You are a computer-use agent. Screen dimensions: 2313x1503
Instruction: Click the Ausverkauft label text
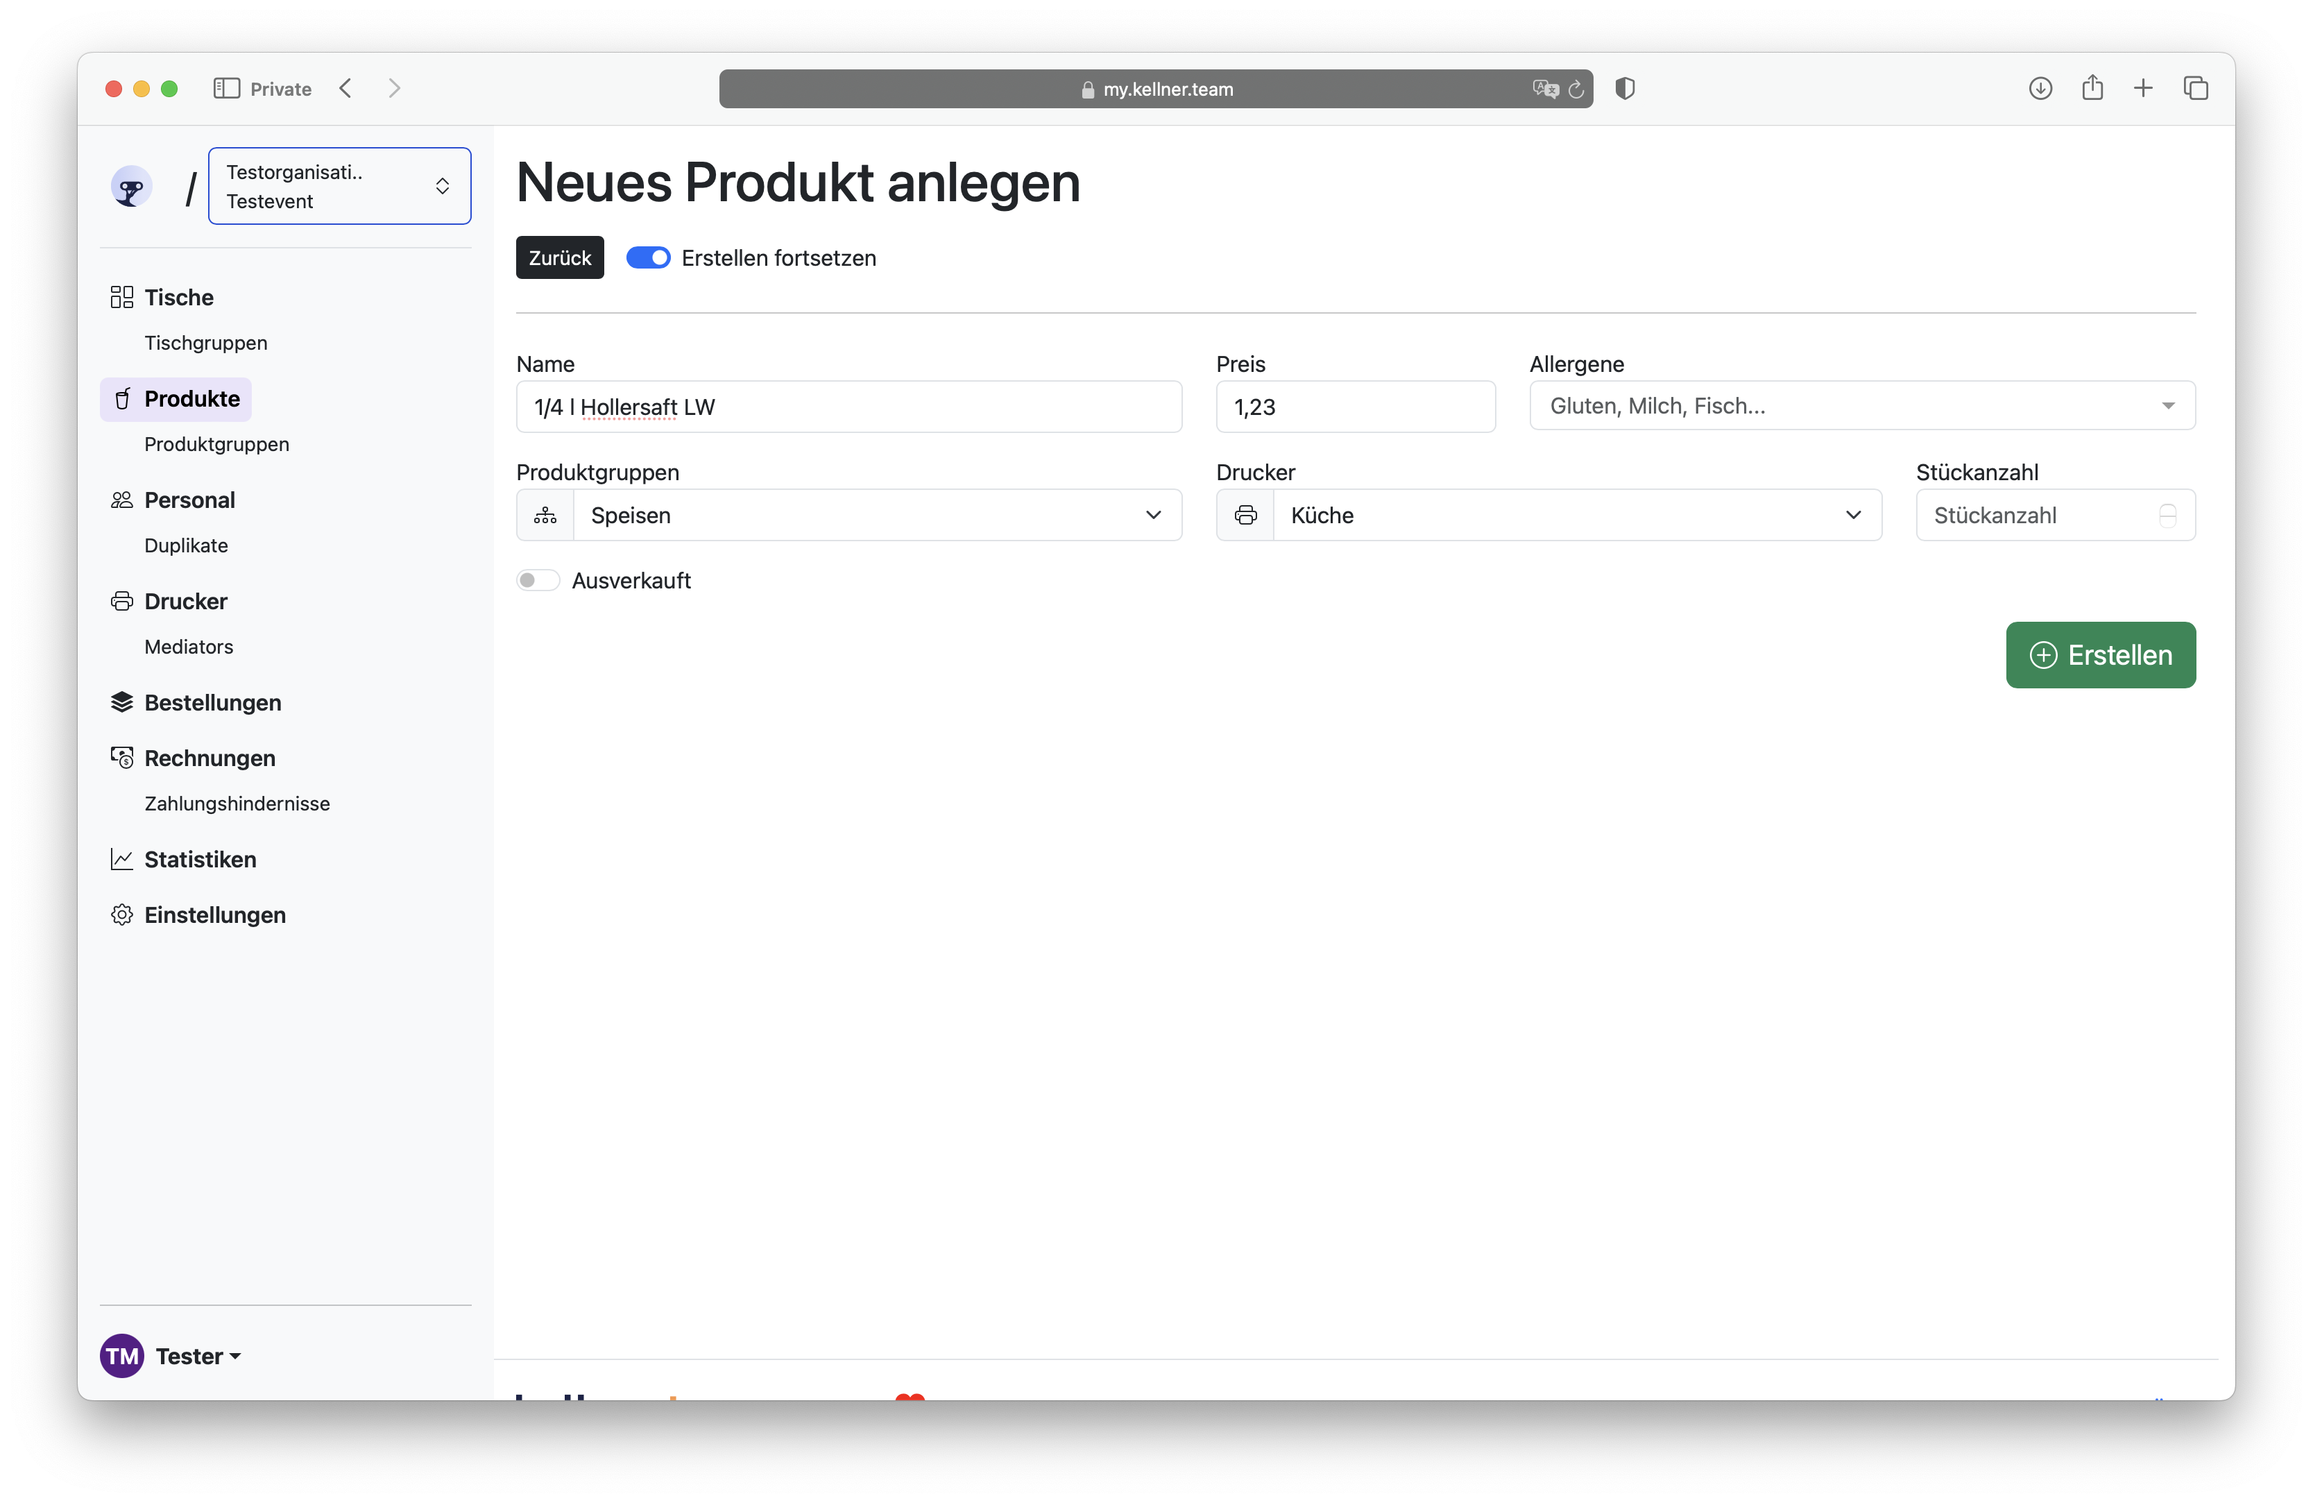pyautogui.click(x=631, y=580)
